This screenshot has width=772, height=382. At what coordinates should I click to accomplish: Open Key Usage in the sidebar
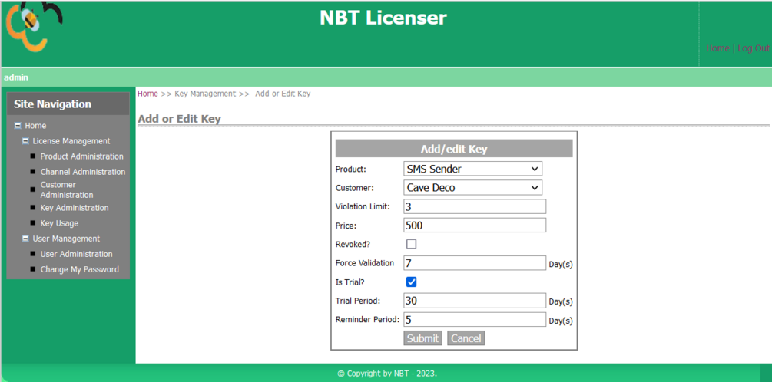coord(59,223)
